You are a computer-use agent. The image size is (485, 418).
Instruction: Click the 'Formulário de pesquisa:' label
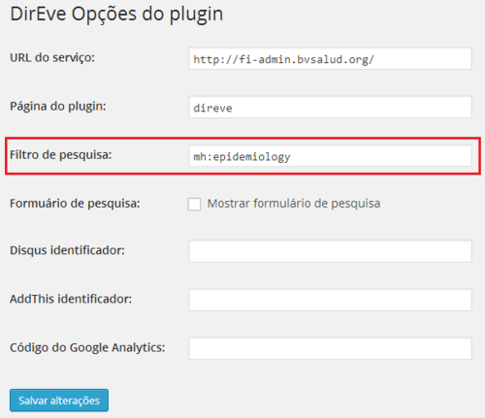[75, 204]
